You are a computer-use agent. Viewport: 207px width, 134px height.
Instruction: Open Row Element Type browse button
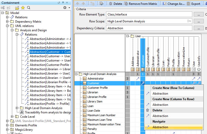click(199, 14)
